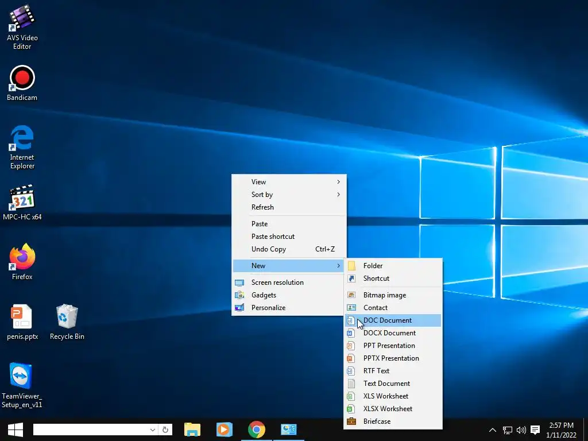The width and height of the screenshot is (588, 441).
Task: Open Google Chrome from the taskbar
Action: pos(257,430)
